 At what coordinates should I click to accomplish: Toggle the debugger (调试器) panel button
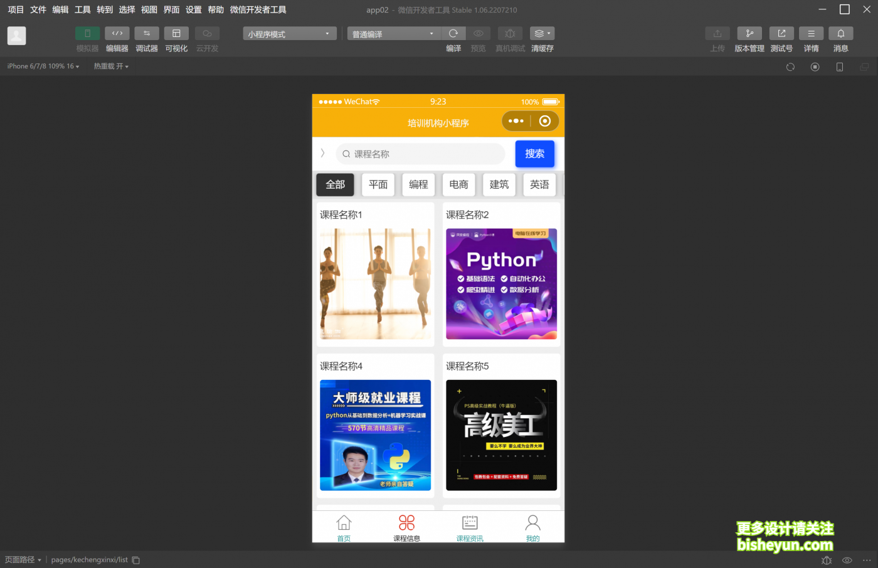point(147,33)
